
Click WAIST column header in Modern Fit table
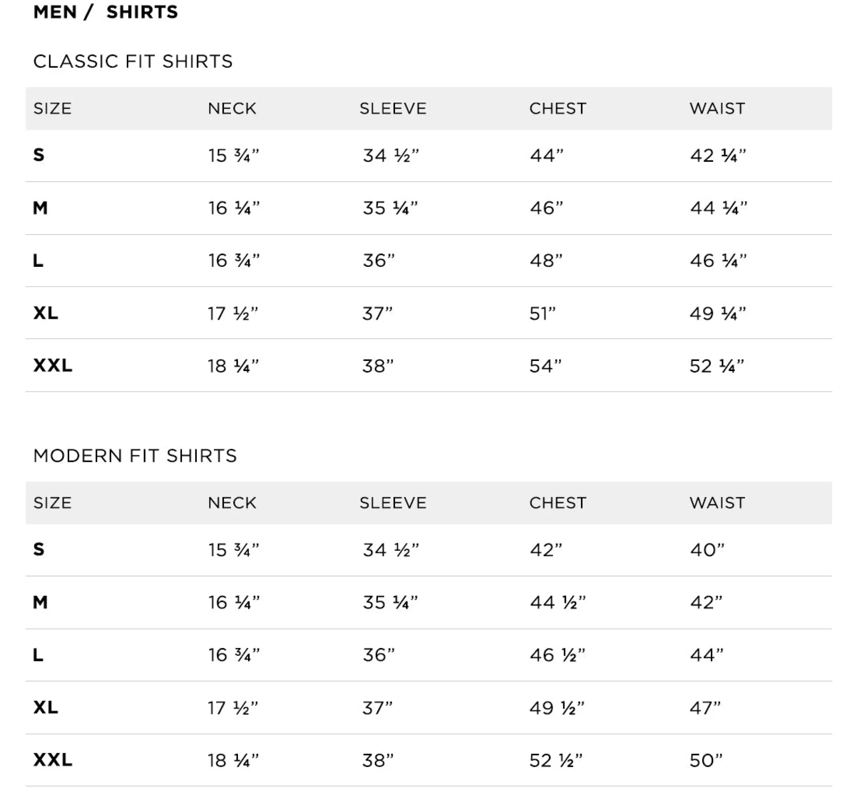tap(717, 503)
